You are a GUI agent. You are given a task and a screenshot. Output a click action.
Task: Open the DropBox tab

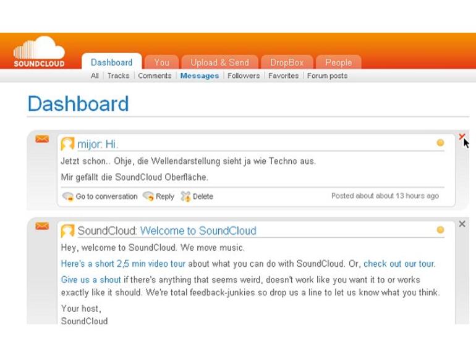pyautogui.click(x=287, y=62)
